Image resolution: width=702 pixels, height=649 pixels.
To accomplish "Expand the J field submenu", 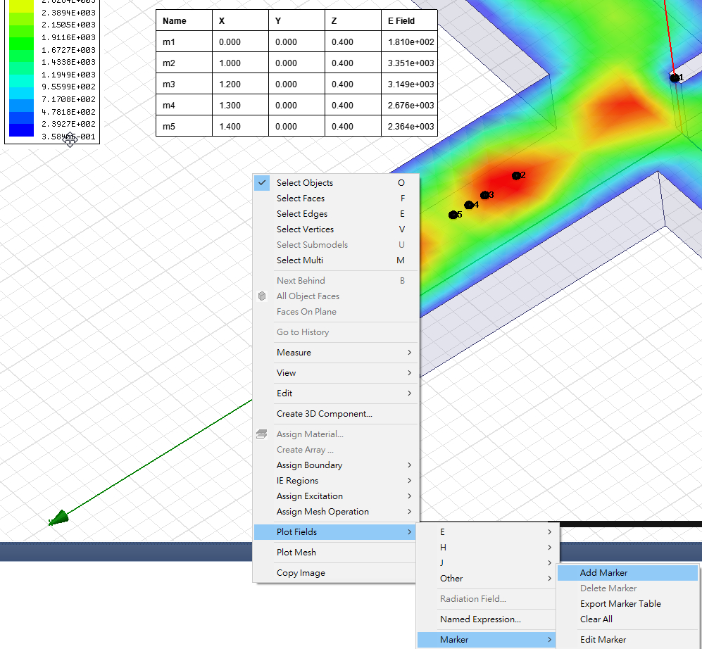I will [x=487, y=563].
